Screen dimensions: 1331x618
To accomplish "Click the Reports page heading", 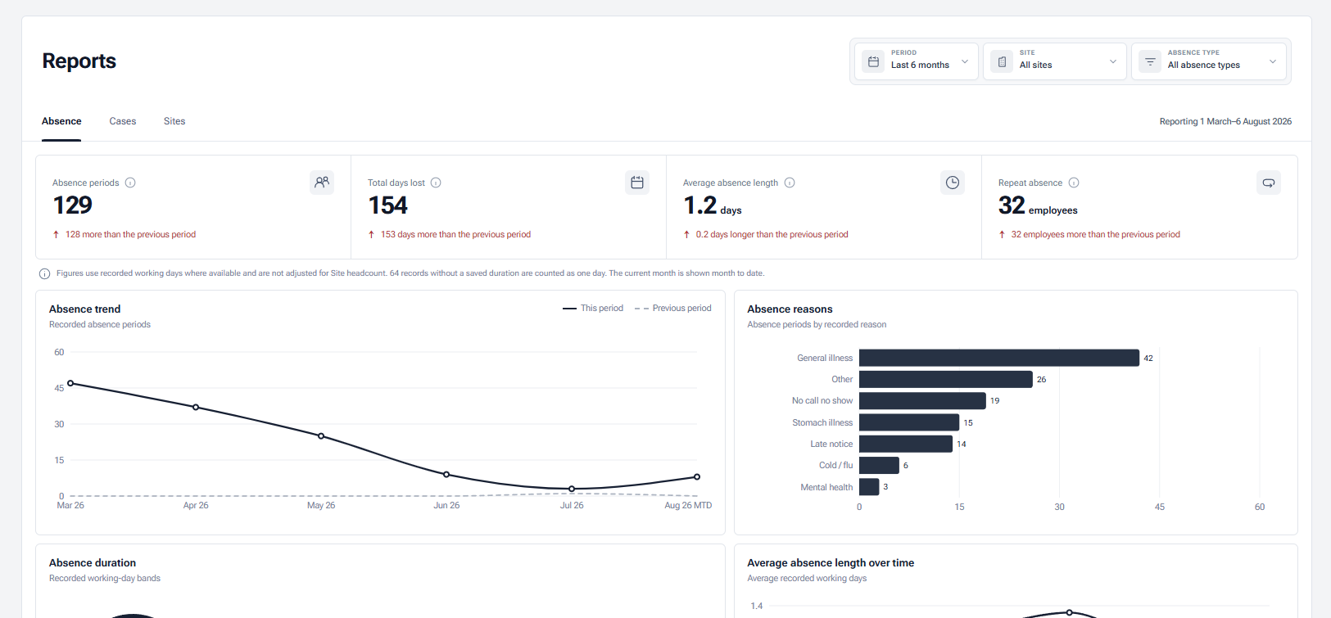I will point(79,61).
